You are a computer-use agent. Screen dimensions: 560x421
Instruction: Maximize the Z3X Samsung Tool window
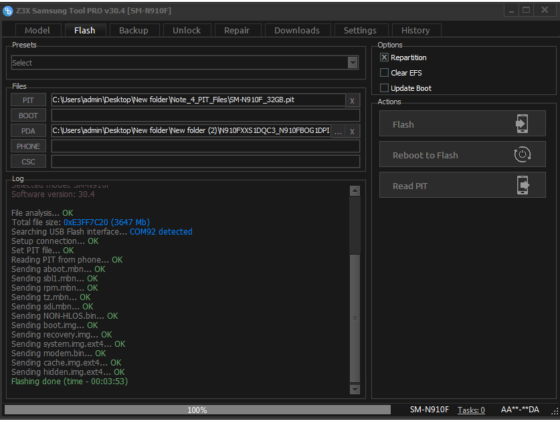pyautogui.click(x=526, y=10)
